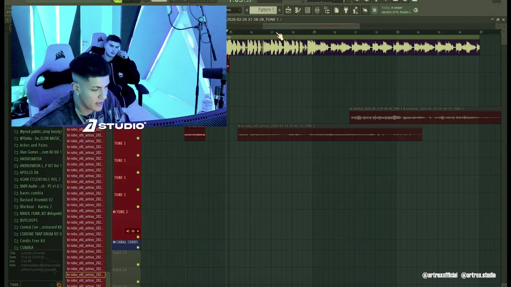Click bar 33 on the timeline ruler
This screenshot has width=511, height=287.
click(x=398, y=32)
